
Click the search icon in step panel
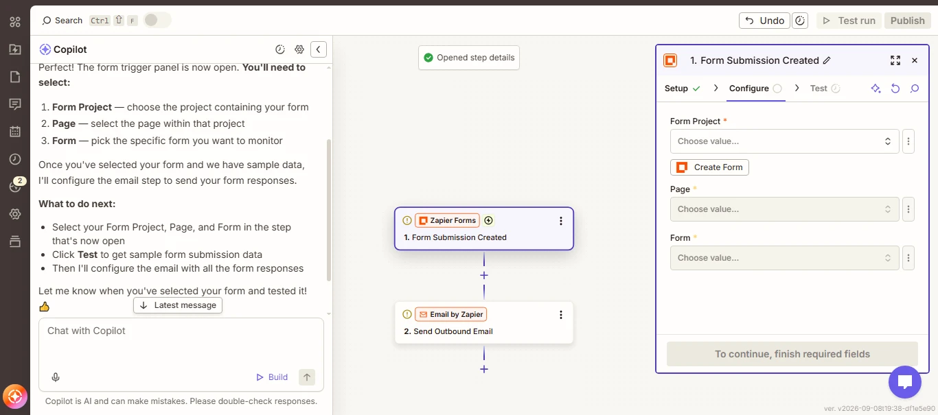point(915,88)
